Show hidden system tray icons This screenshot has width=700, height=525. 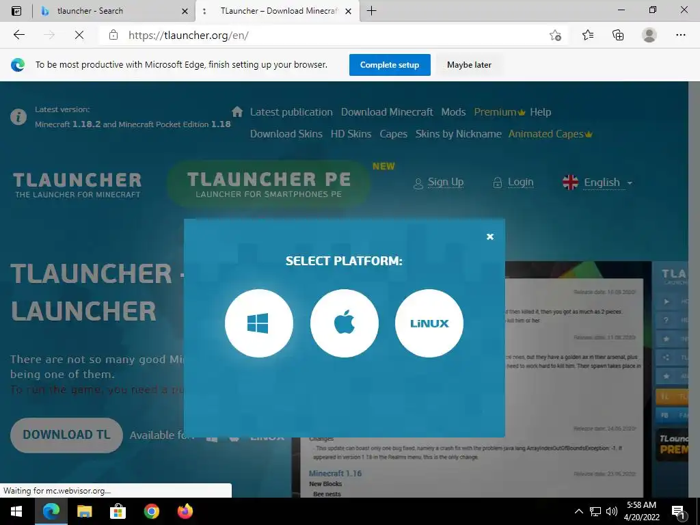(x=578, y=511)
